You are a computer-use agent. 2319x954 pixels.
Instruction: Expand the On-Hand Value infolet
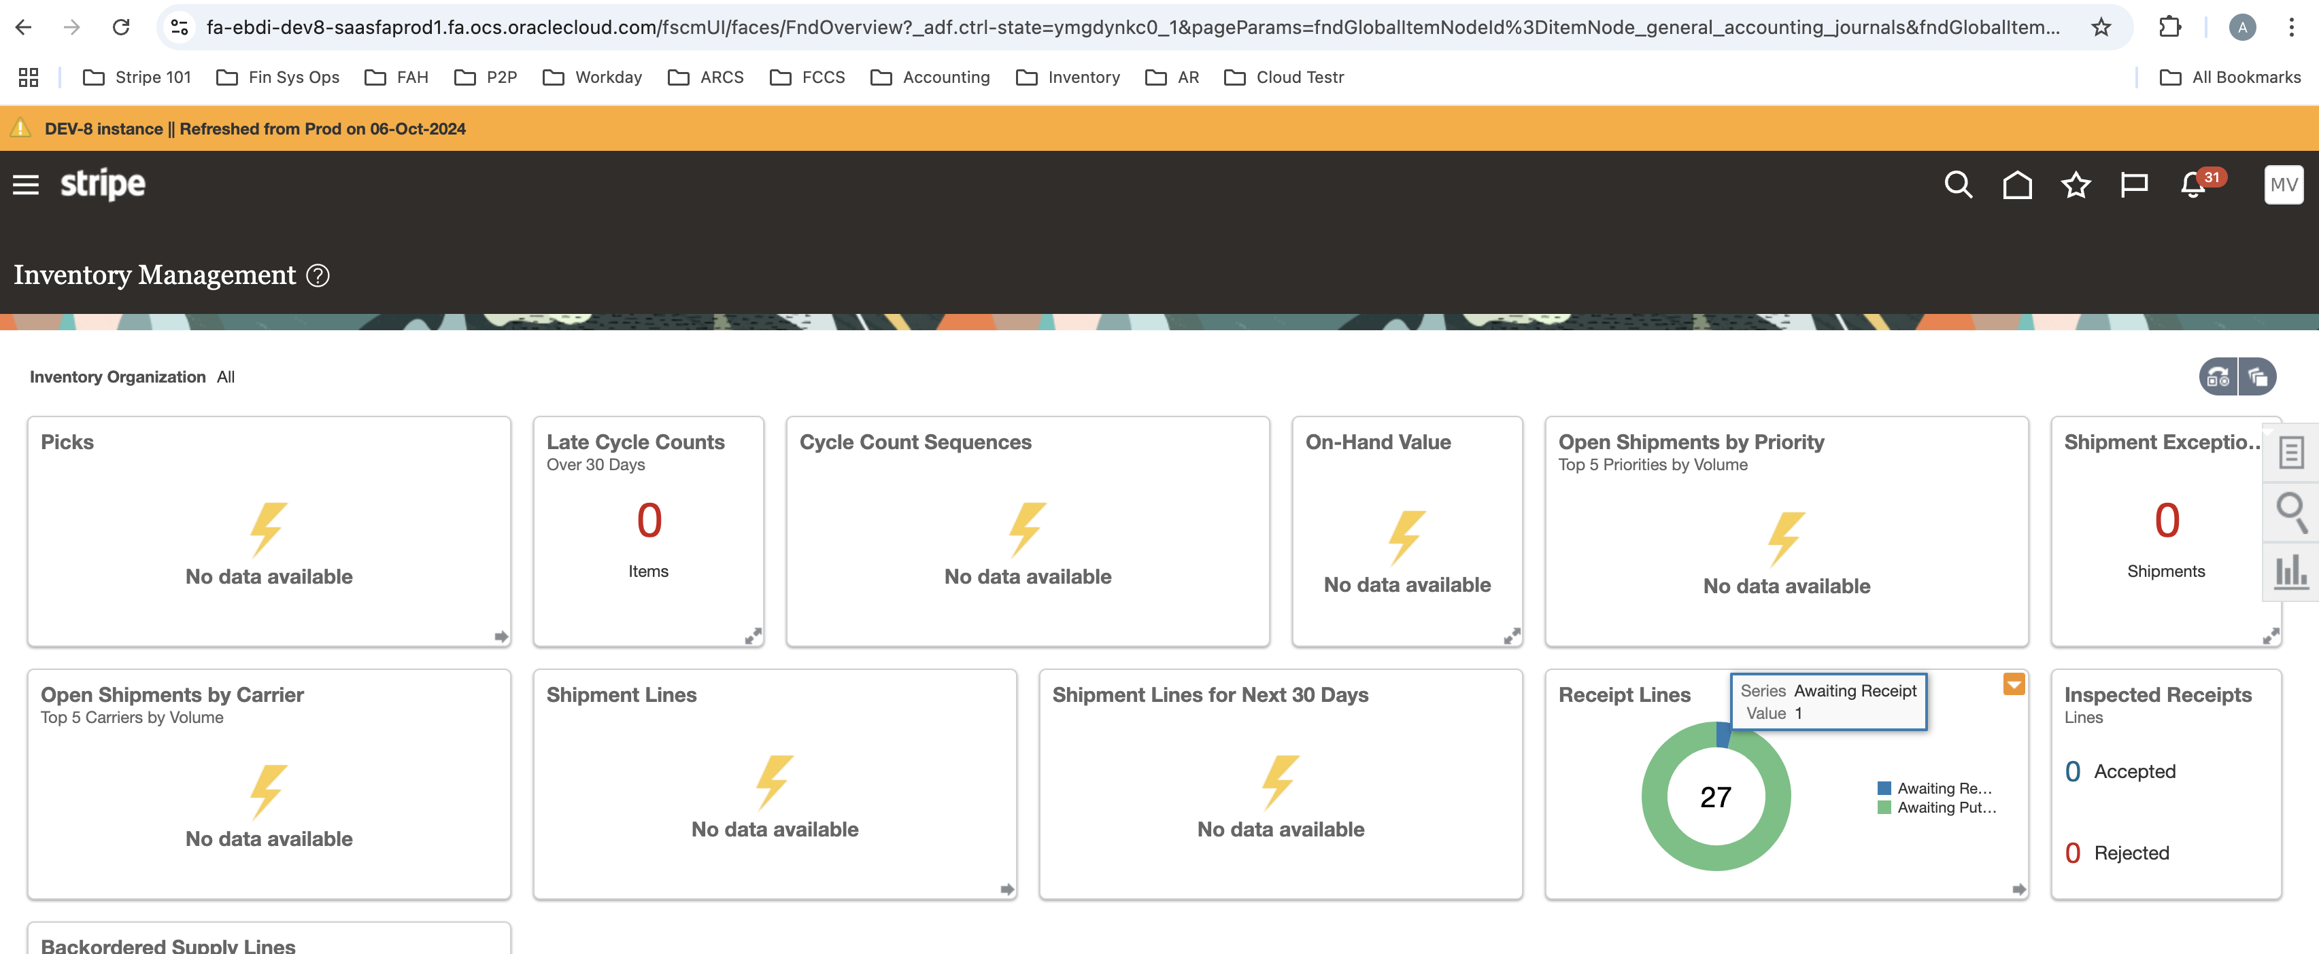click(x=1512, y=636)
